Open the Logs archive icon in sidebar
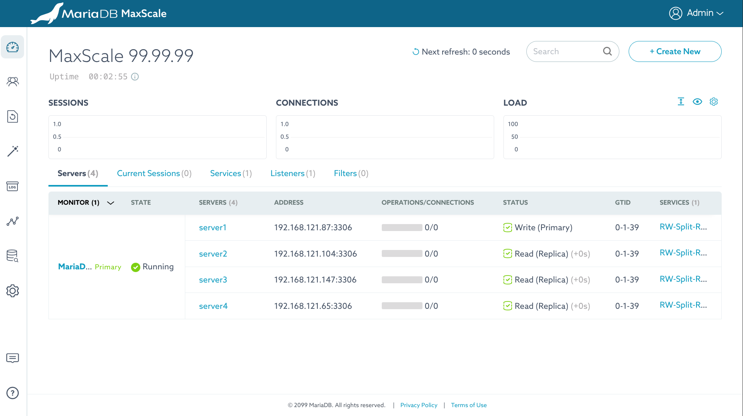 click(12, 187)
